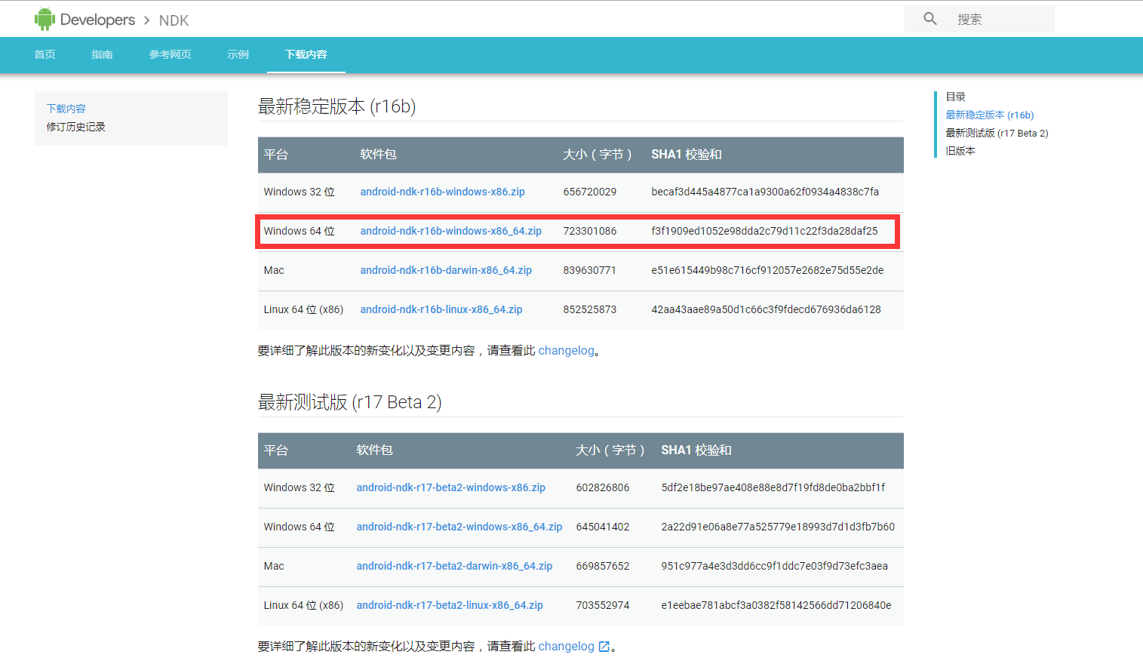Click the 目录 heading in the right sidebar
This screenshot has width=1143, height=667.
pyautogui.click(x=956, y=97)
